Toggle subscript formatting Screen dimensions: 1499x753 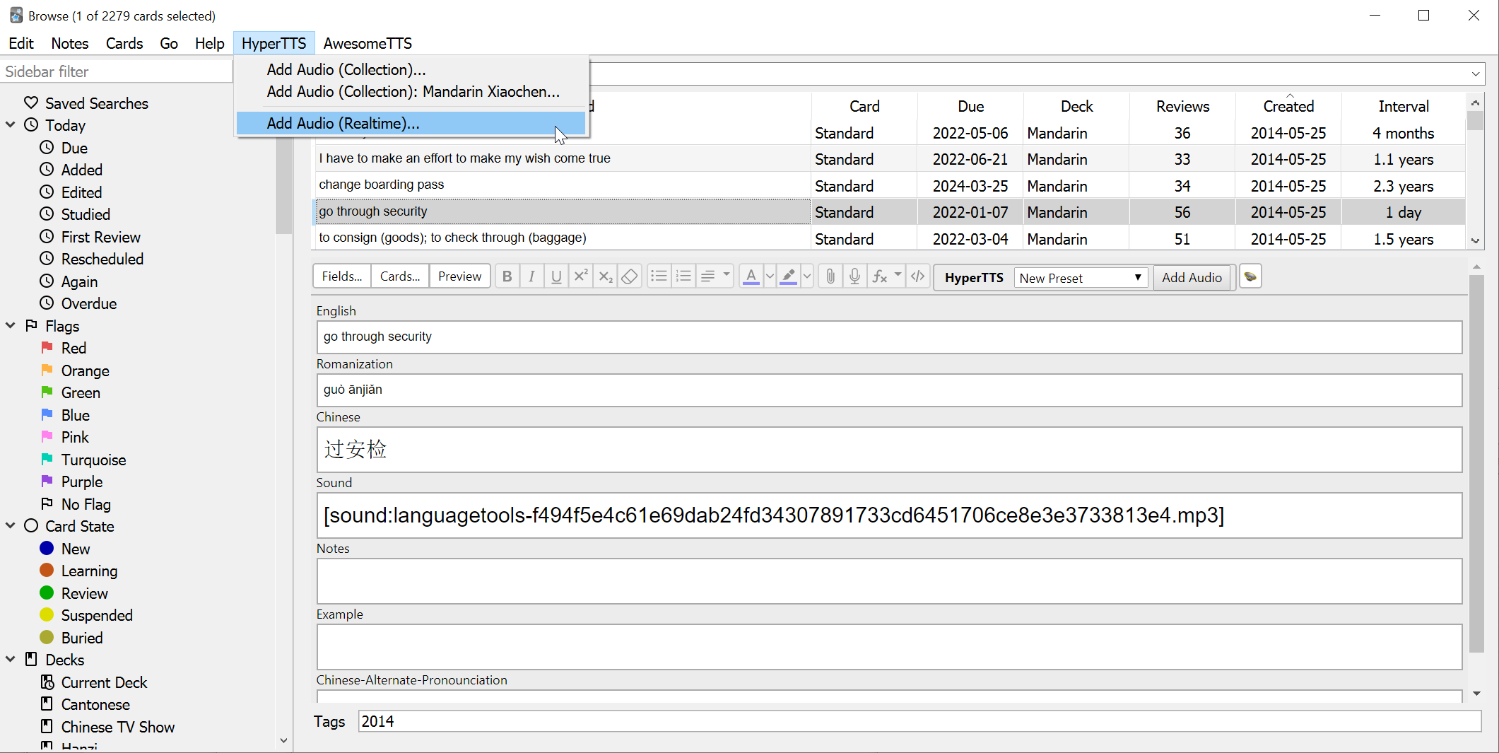point(606,276)
